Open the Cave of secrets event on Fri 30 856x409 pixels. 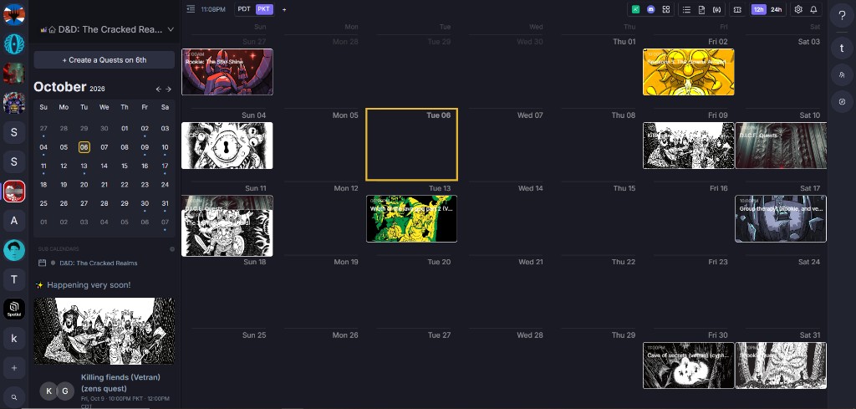point(689,366)
